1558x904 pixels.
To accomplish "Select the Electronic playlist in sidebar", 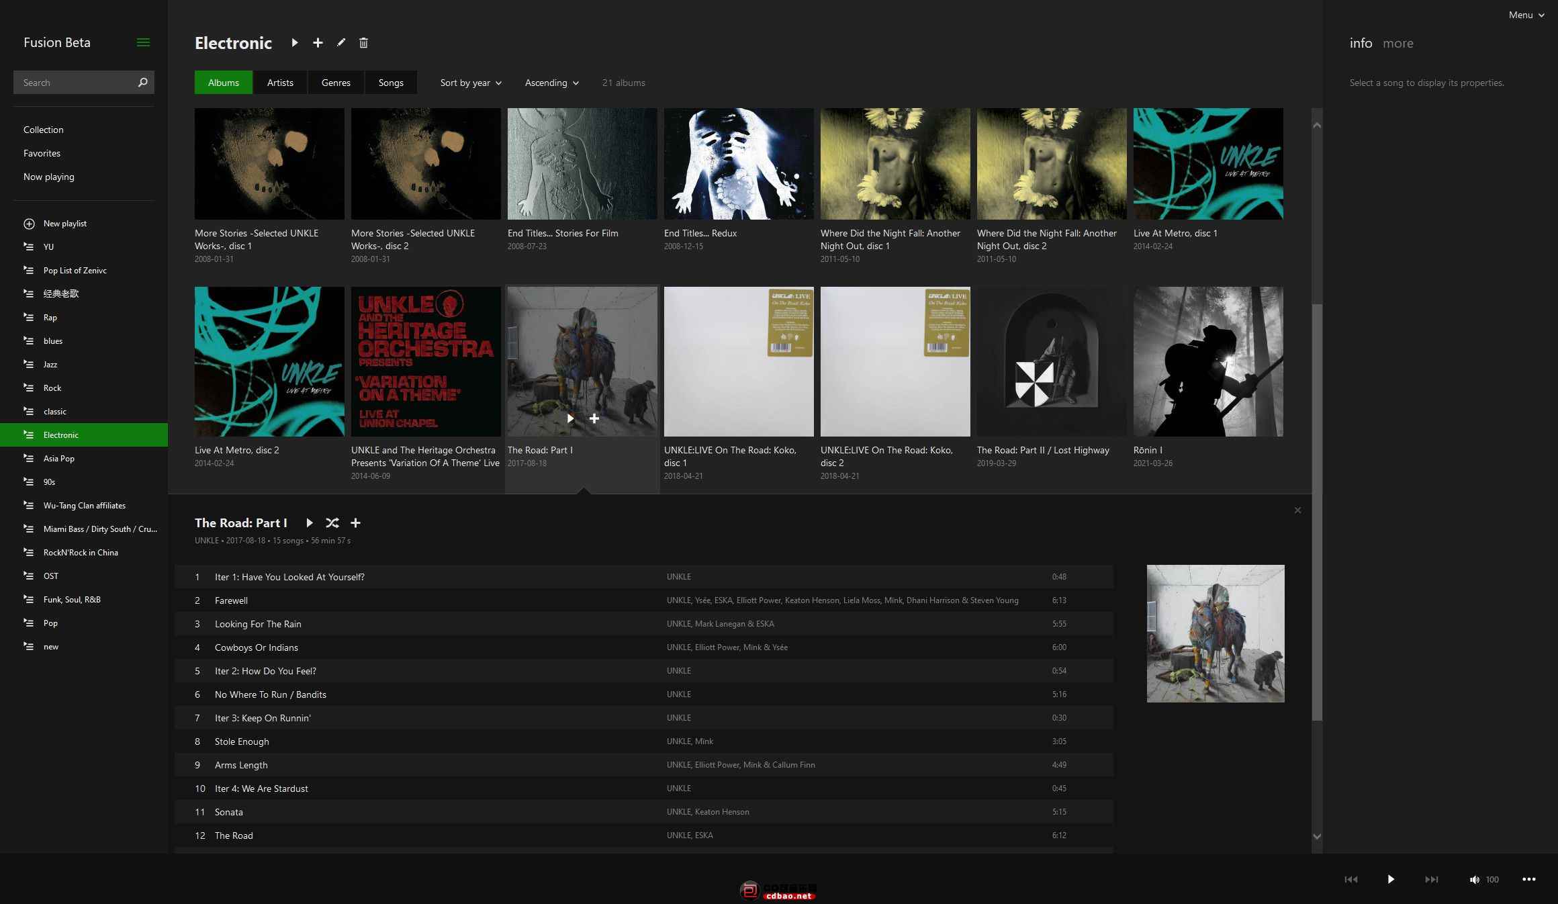I will (x=84, y=435).
